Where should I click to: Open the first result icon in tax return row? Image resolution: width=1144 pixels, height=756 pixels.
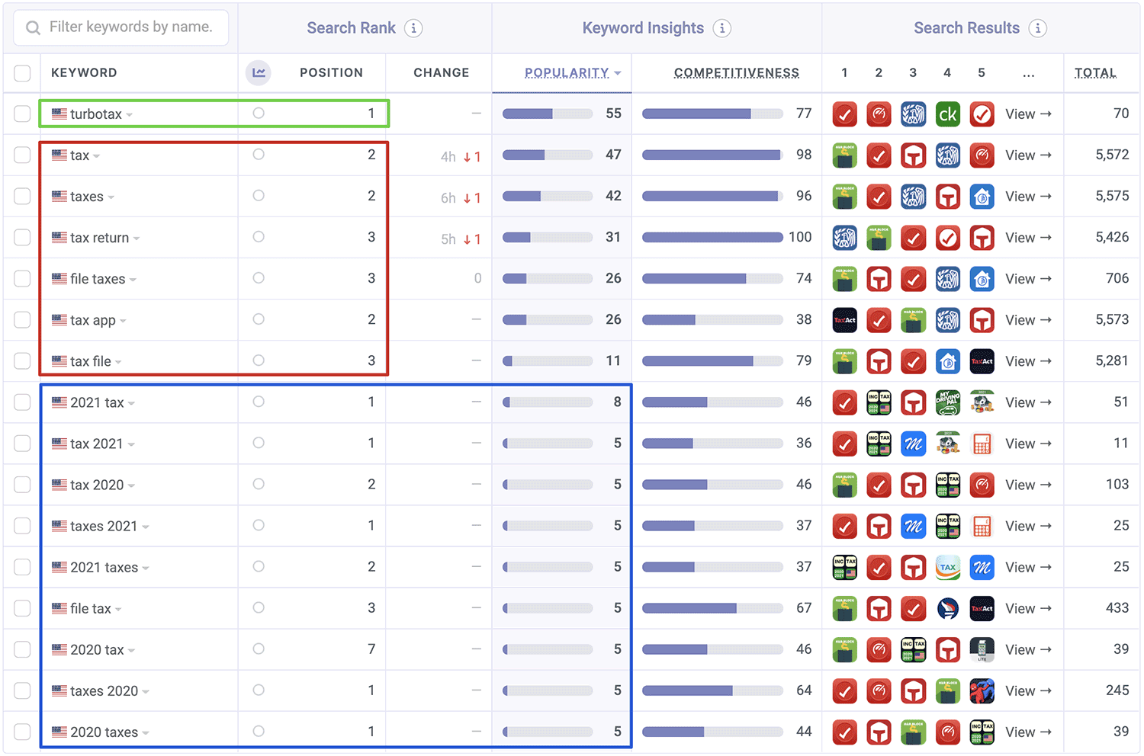click(844, 238)
